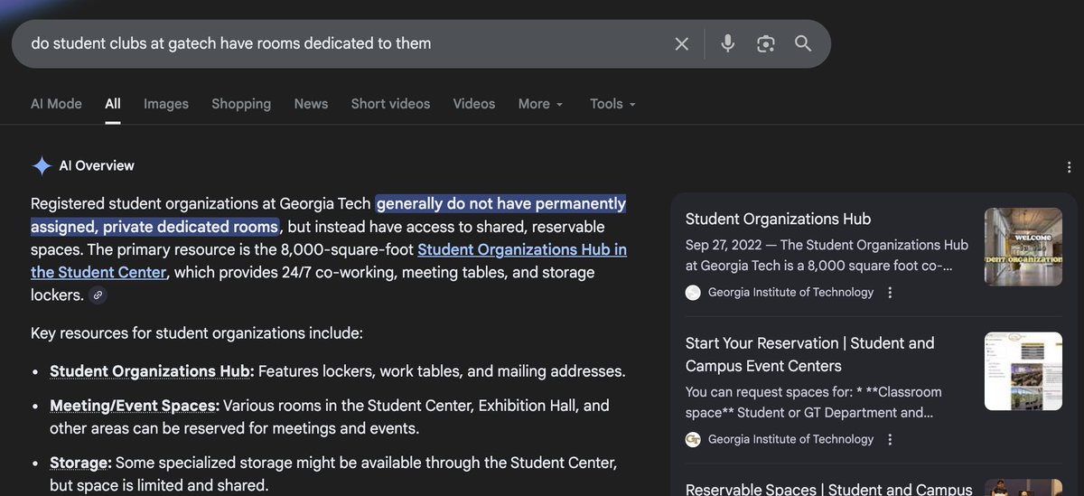Open 'Start Your Reservation' source card title

point(810,354)
